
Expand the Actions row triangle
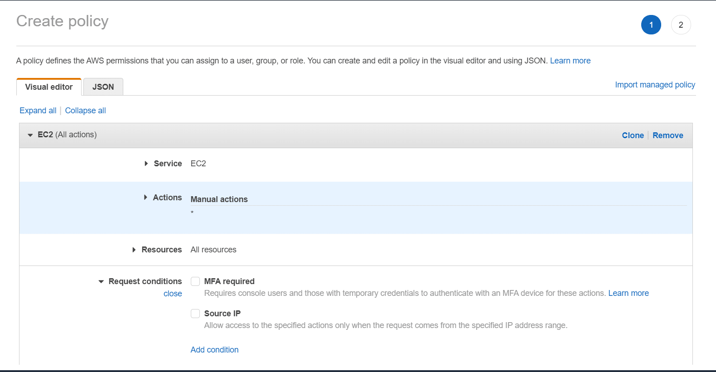(x=145, y=198)
